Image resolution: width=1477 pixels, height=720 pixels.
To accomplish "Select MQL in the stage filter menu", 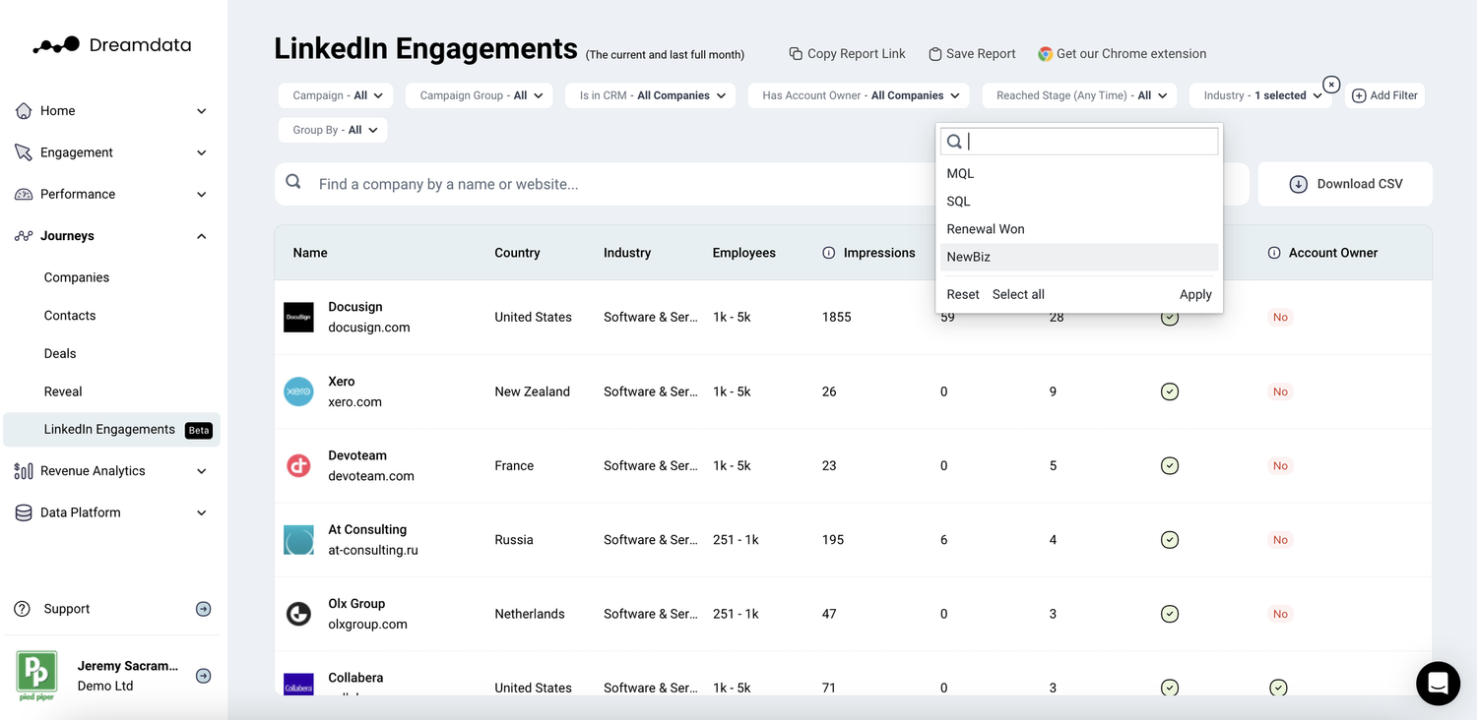I will click(959, 173).
